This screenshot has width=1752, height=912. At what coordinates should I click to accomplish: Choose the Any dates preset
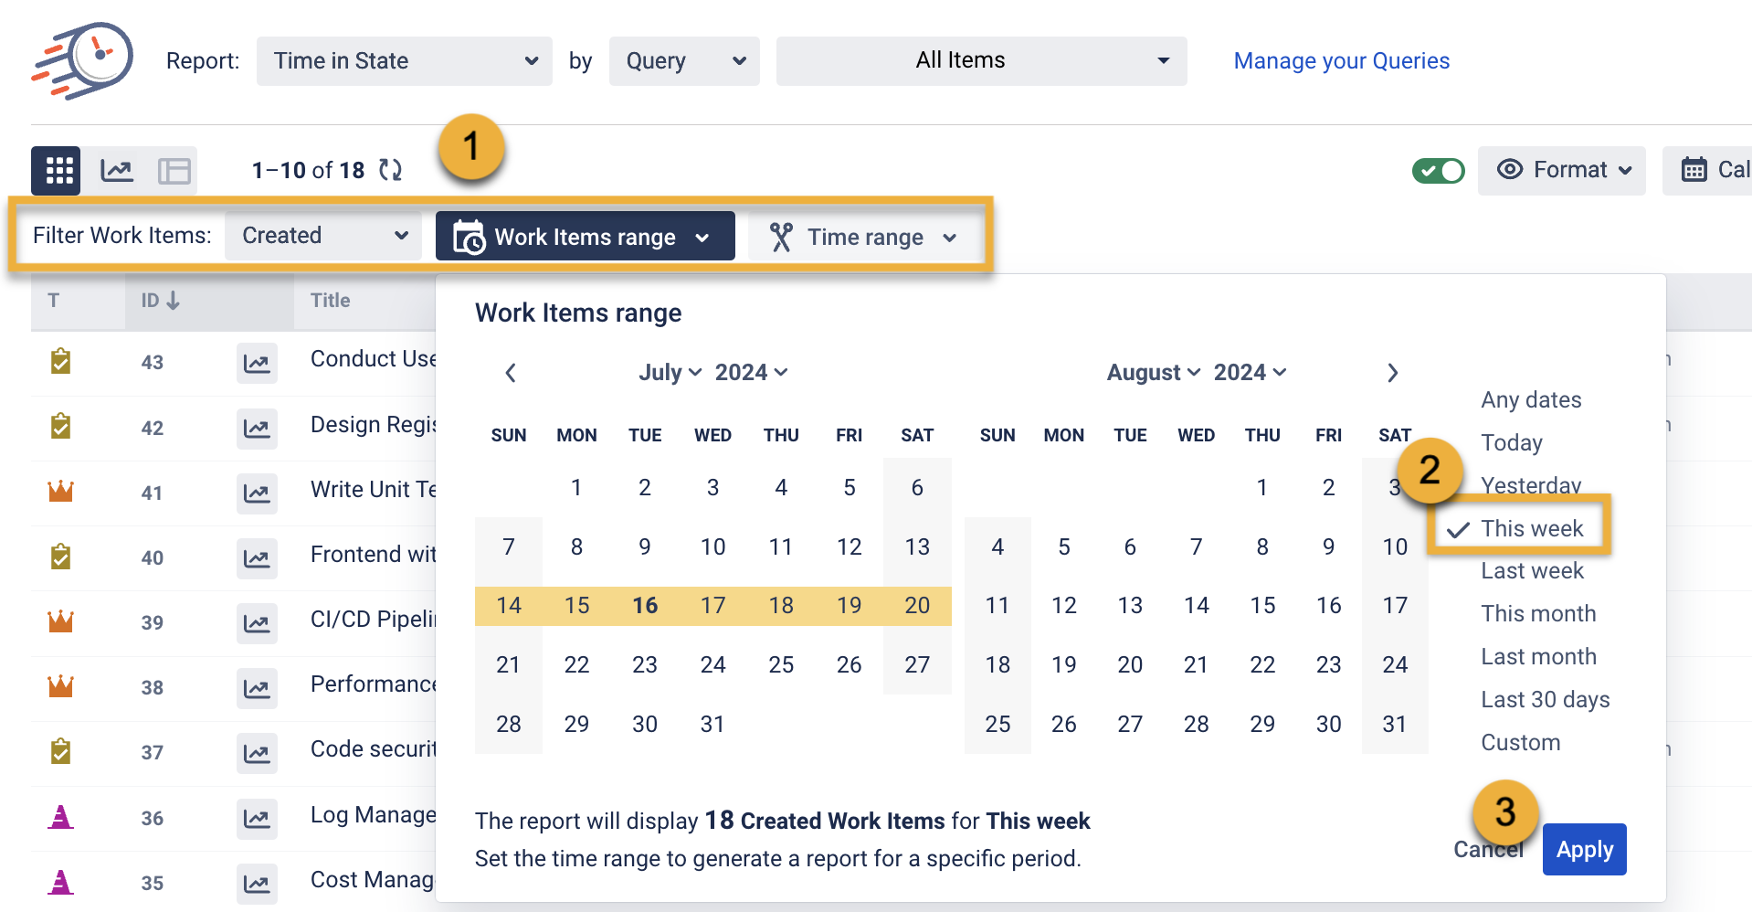(1531, 400)
